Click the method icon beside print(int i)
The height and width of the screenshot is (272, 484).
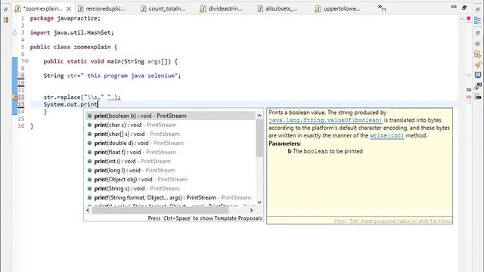click(89, 161)
